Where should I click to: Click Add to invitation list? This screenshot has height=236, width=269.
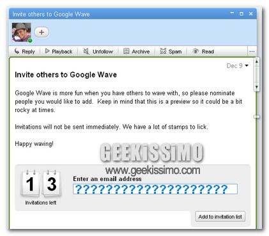click(220, 217)
